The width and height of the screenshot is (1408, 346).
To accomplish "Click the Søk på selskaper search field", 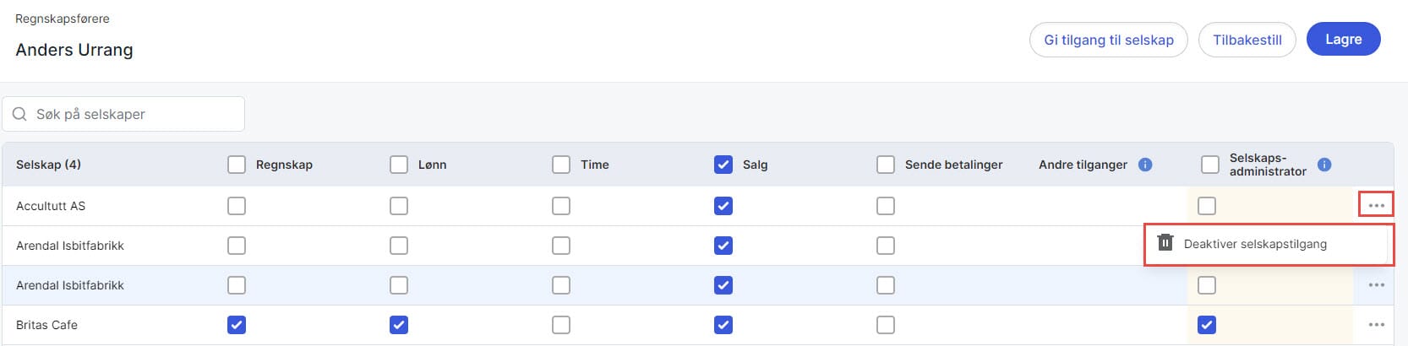I will tap(135, 114).
